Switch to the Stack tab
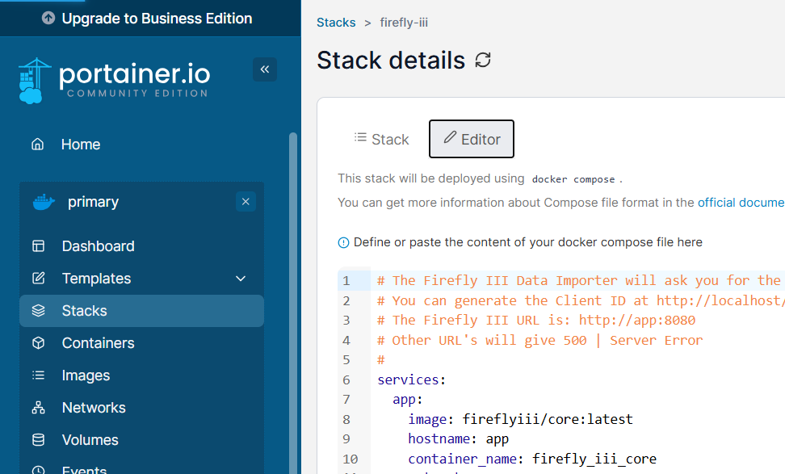785x474 pixels. click(381, 139)
